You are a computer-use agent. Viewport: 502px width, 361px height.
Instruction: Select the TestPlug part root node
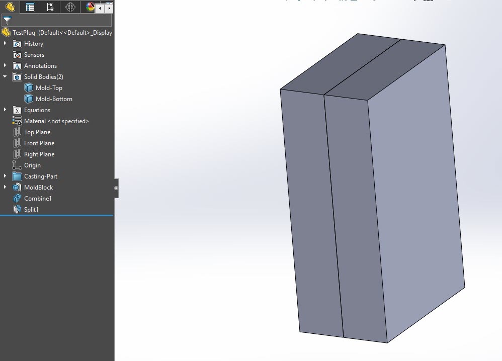coord(57,33)
